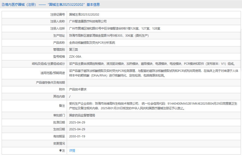Click registrant name 广州智造康医疗科技有限公司
The image size is (242, 156).
point(88,21)
